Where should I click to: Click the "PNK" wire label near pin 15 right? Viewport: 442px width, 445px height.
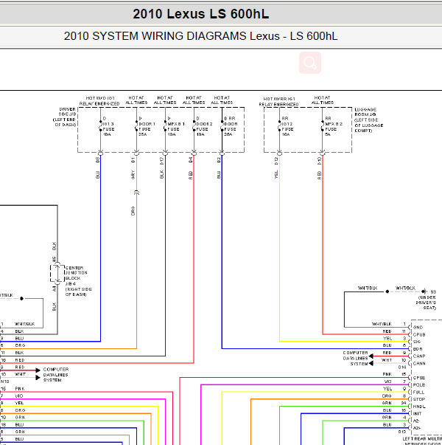[x=387, y=374]
